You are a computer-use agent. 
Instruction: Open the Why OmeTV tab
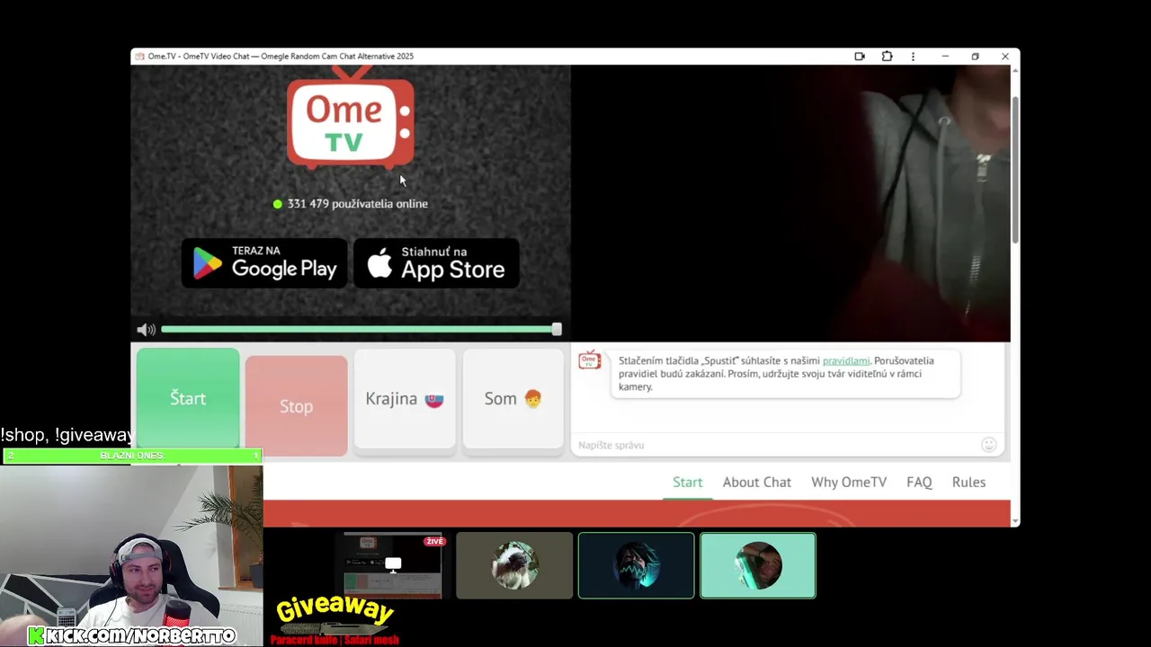849,483
